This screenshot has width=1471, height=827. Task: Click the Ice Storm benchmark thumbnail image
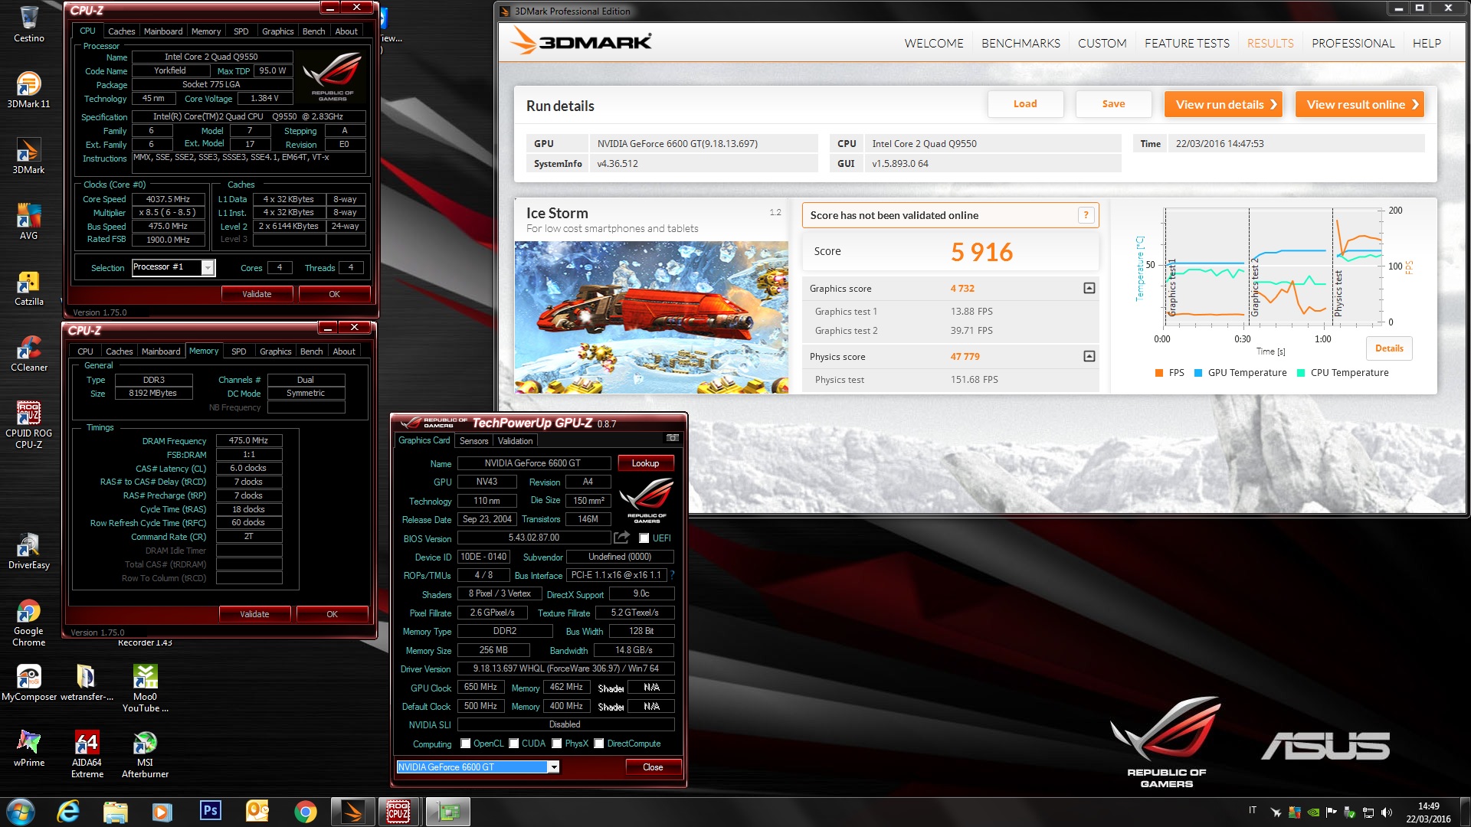coord(651,318)
